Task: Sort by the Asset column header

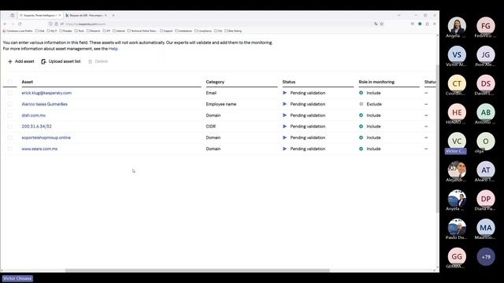Action: click(x=28, y=82)
